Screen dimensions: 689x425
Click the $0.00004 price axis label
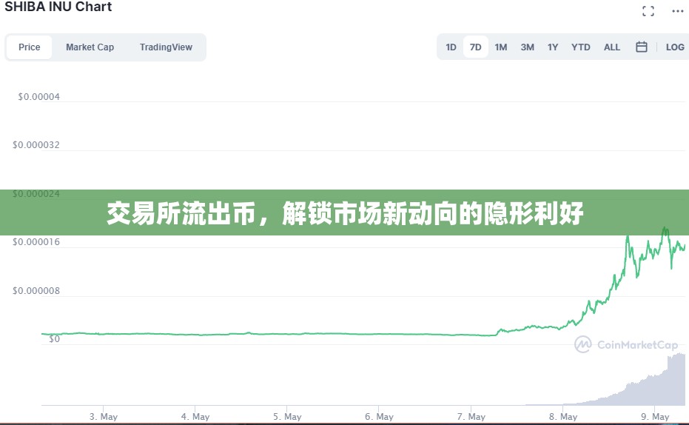pyautogui.click(x=38, y=97)
